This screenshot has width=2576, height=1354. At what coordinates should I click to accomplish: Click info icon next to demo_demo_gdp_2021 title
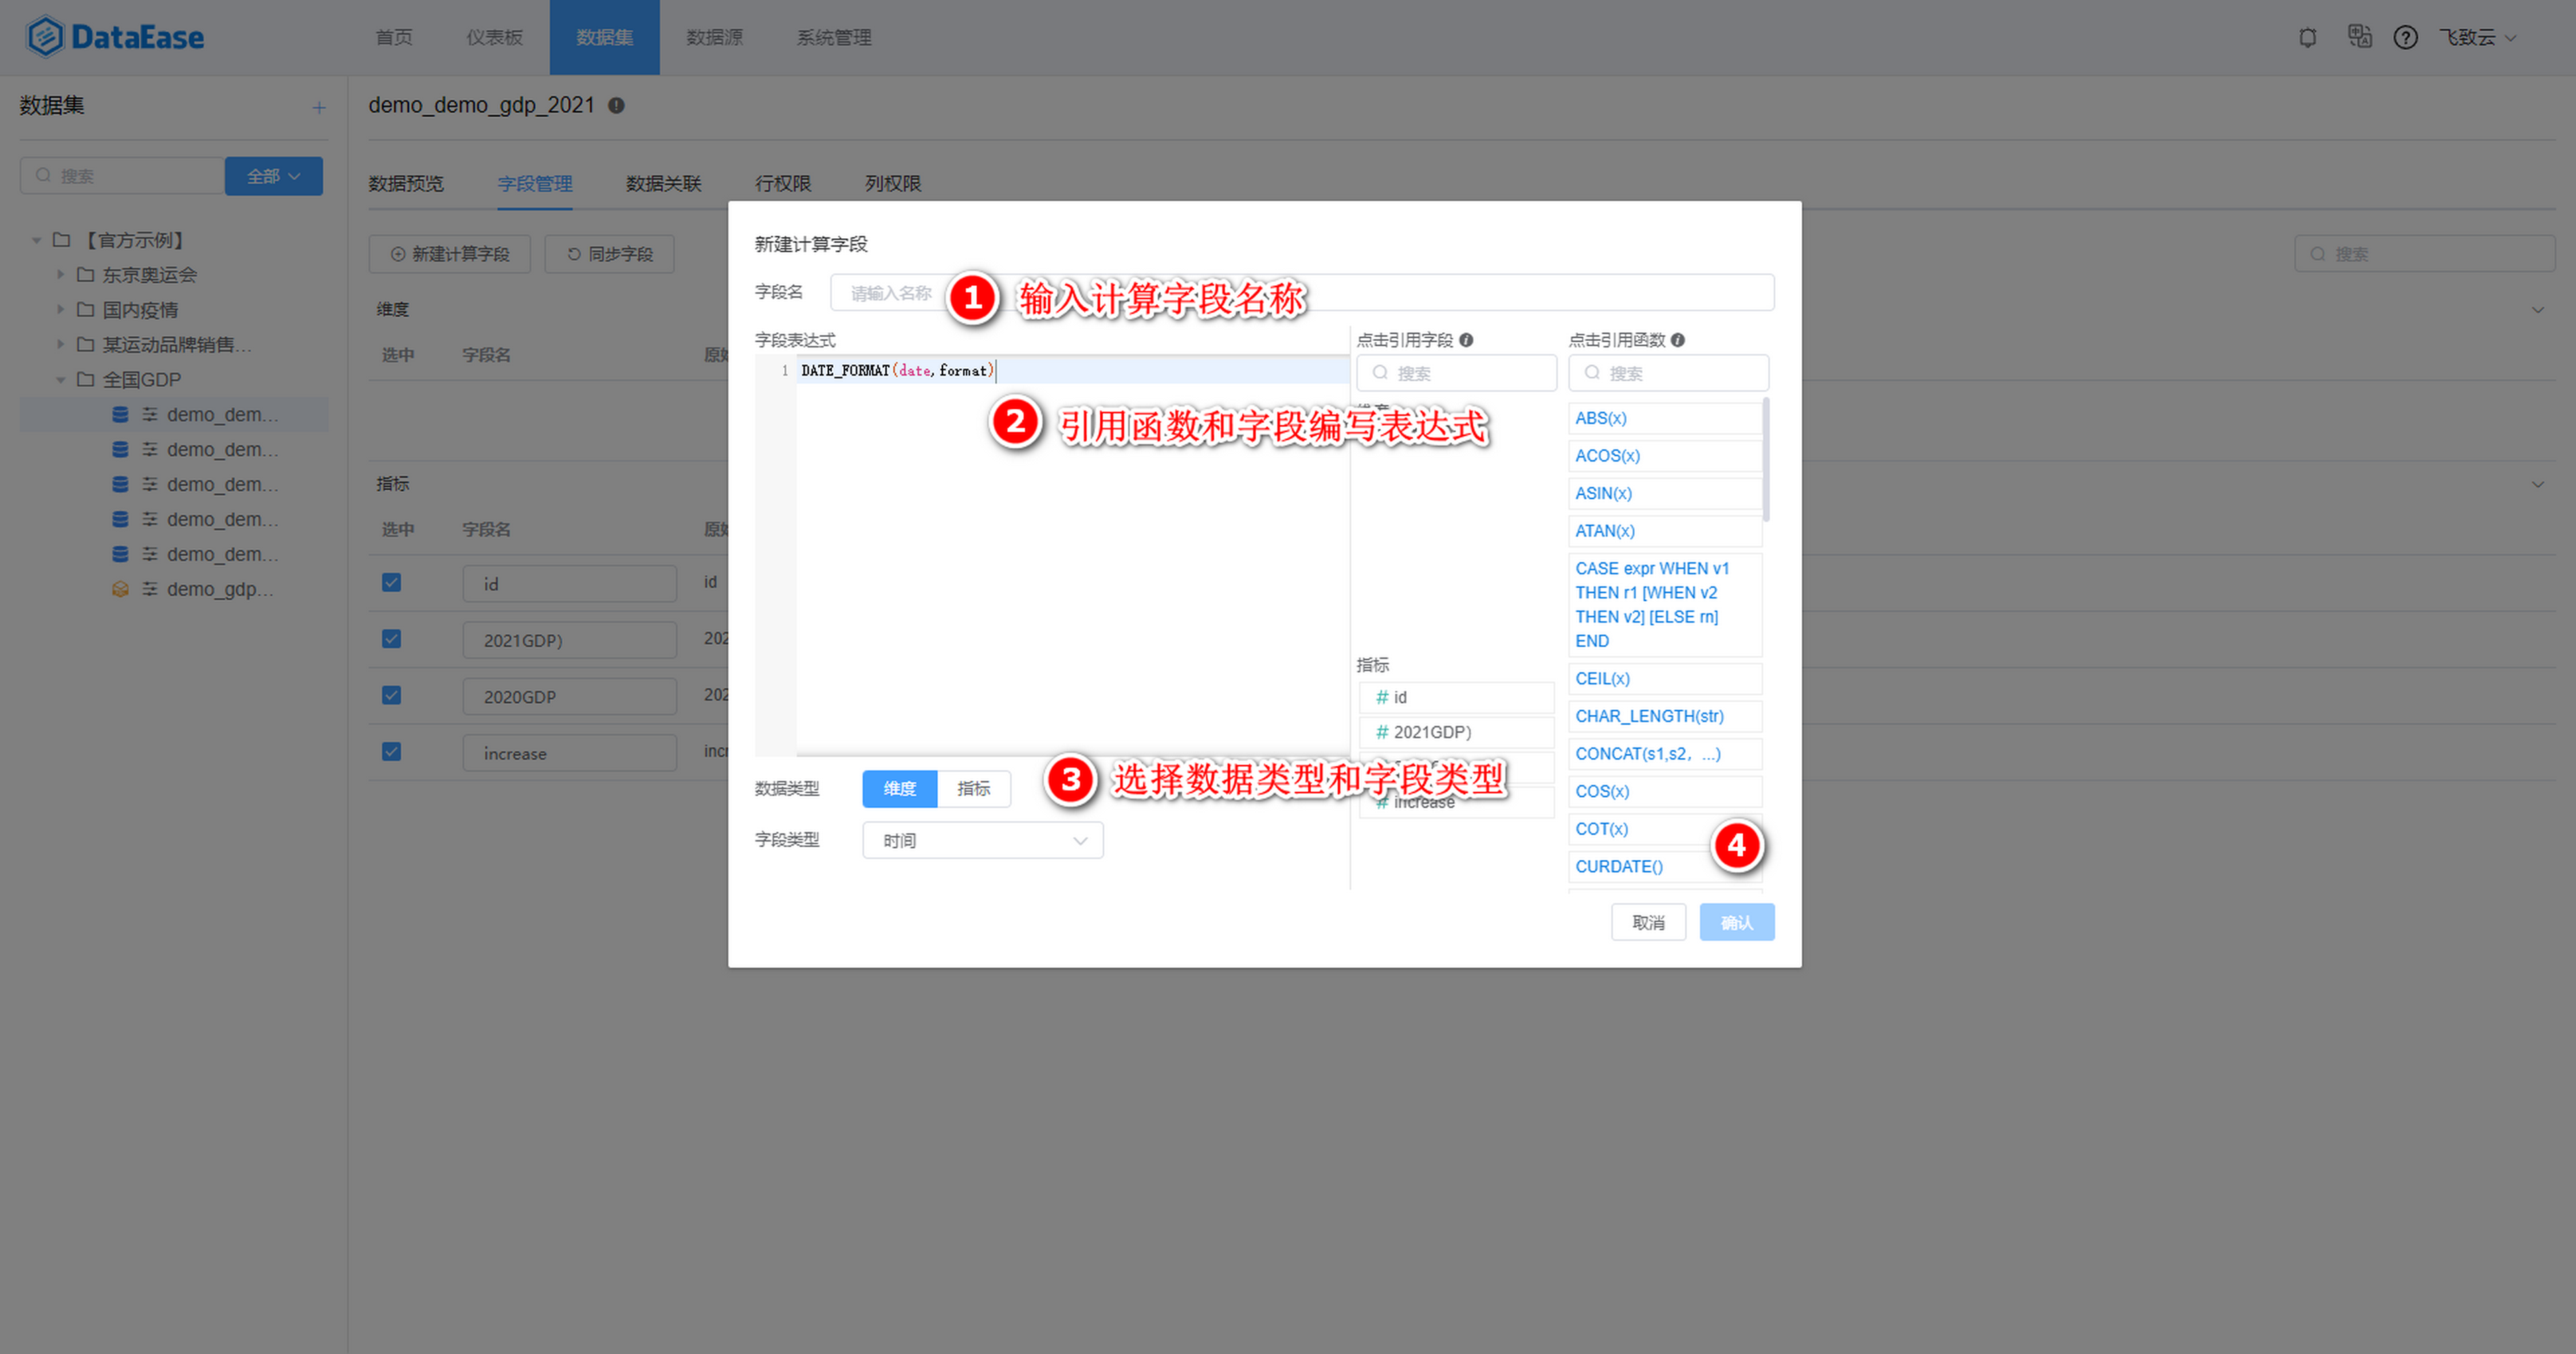(617, 105)
